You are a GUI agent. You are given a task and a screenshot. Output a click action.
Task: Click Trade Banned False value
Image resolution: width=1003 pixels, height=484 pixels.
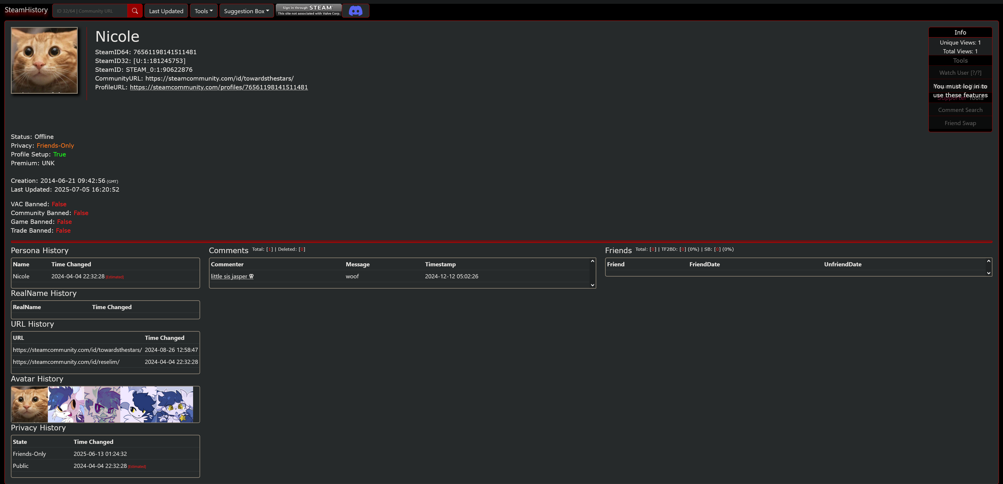pyautogui.click(x=63, y=231)
